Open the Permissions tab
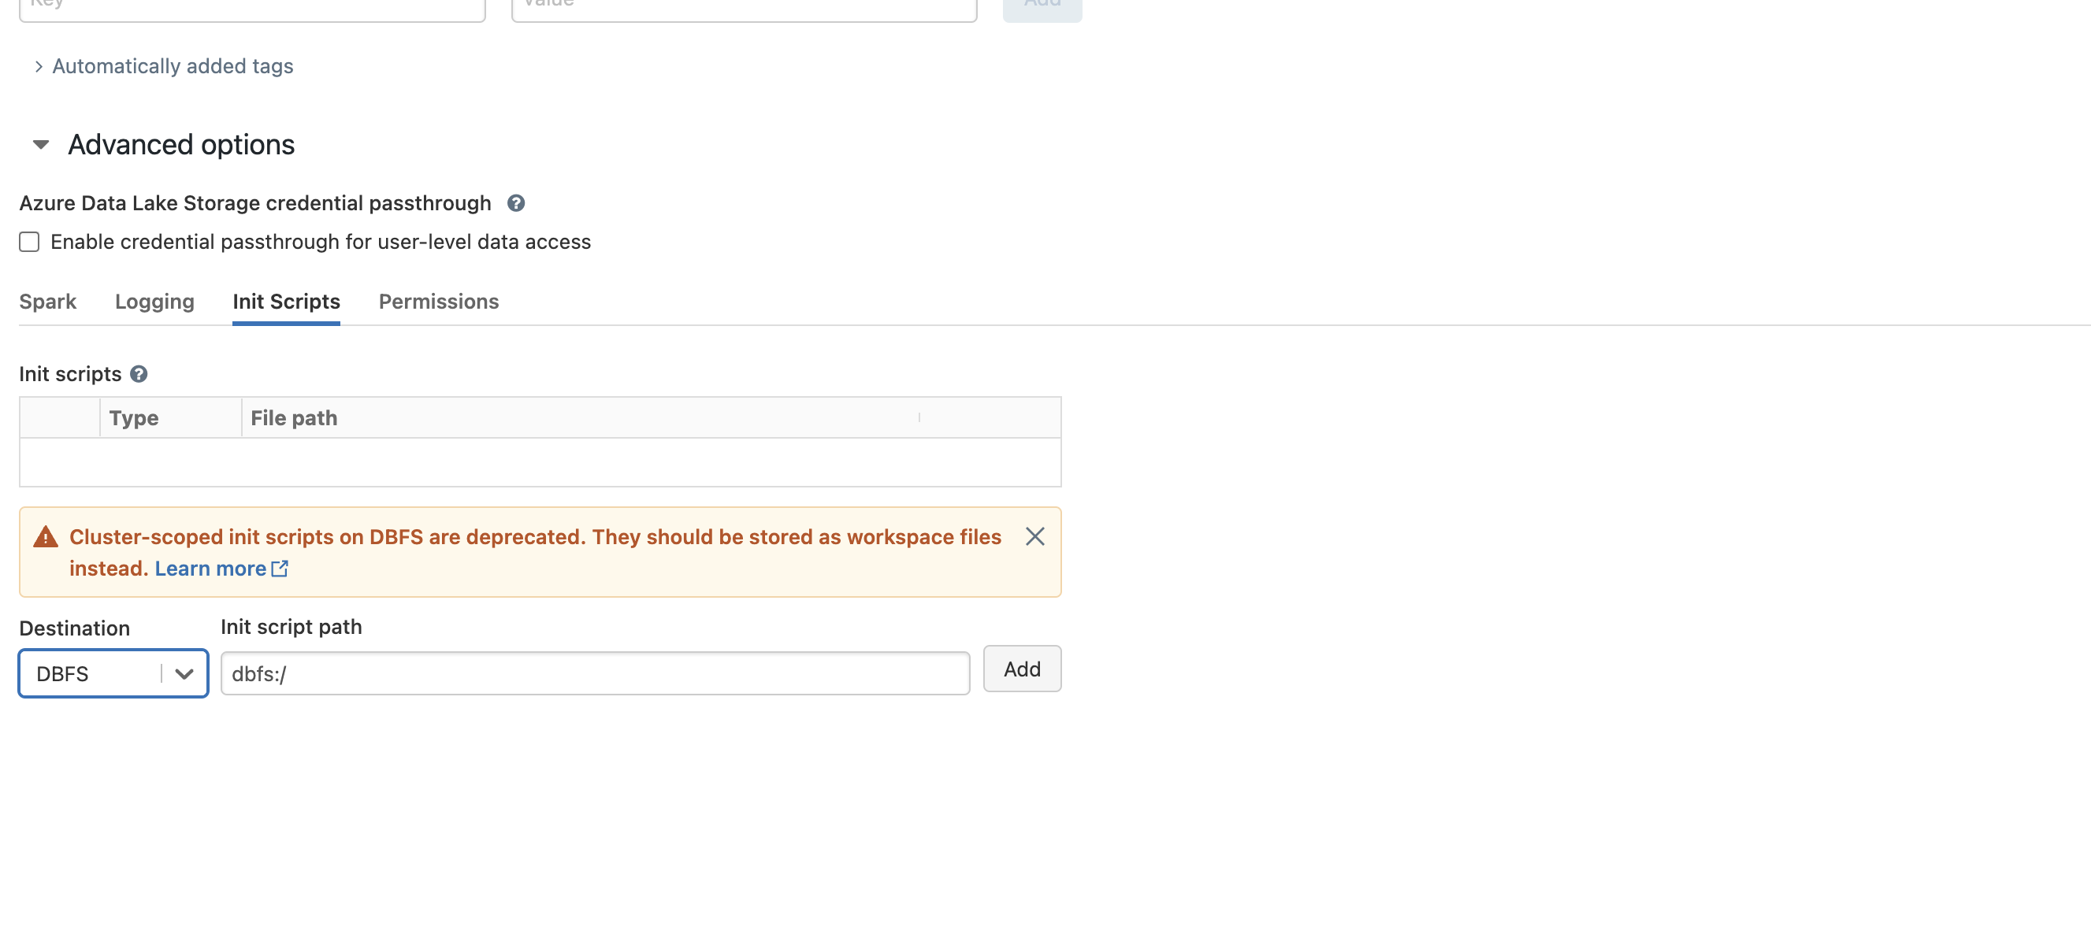2091x945 pixels. coord(438,302)
